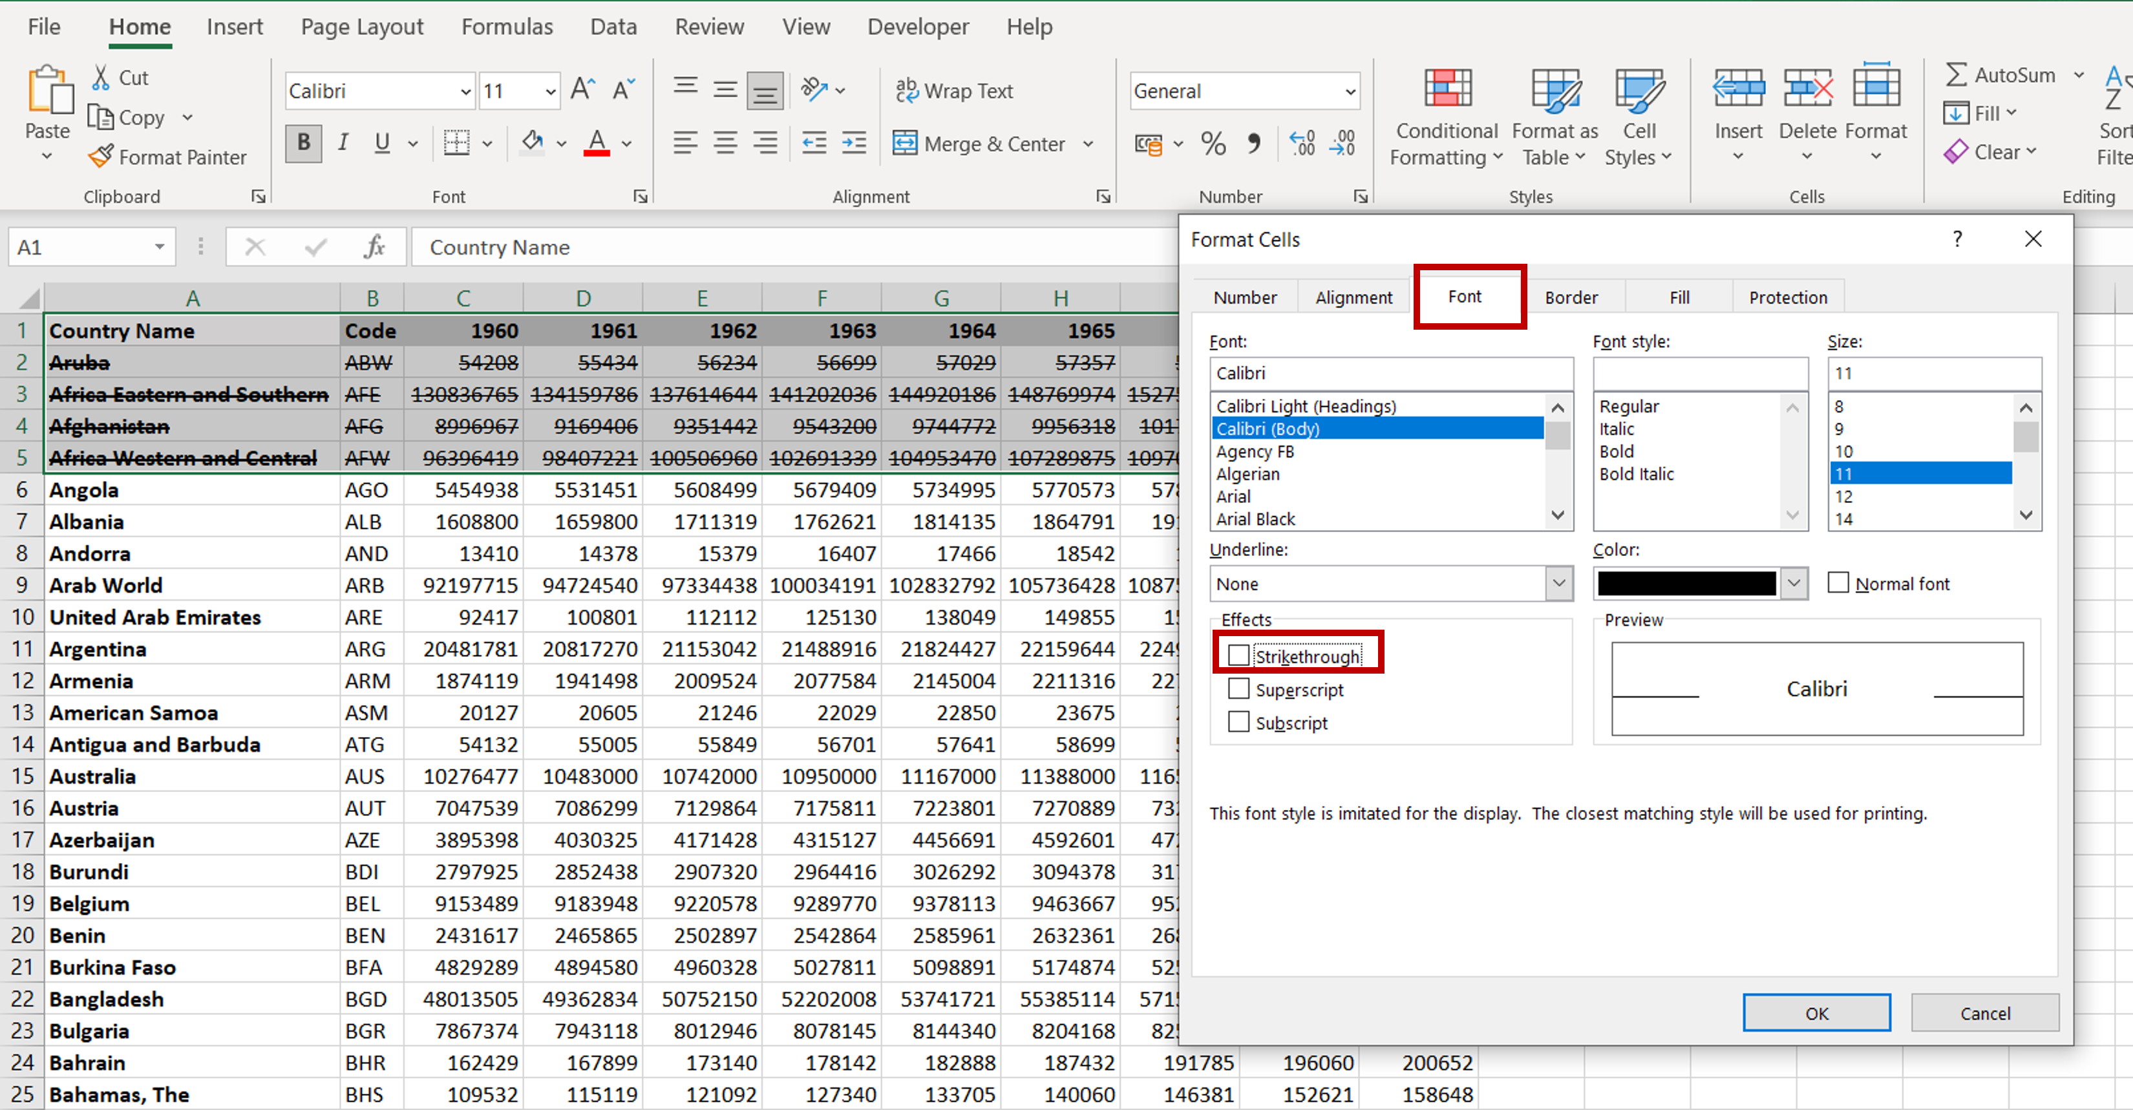Screen dimensions: 2133x1110
Task: Click the Cut scissors icon
Action: [x=101, y=78]
